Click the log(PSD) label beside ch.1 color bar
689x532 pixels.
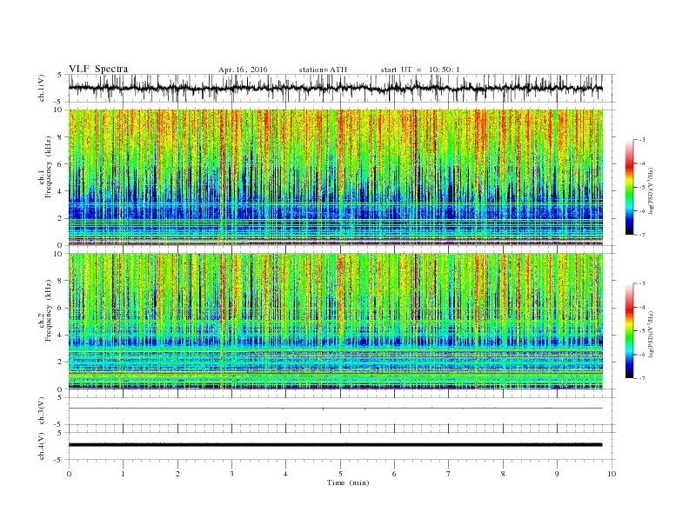[x=652, y=191]
